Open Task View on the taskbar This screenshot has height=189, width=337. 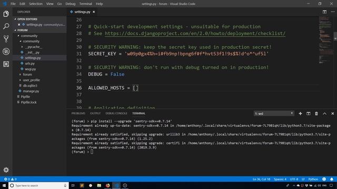tap(73, 185)
